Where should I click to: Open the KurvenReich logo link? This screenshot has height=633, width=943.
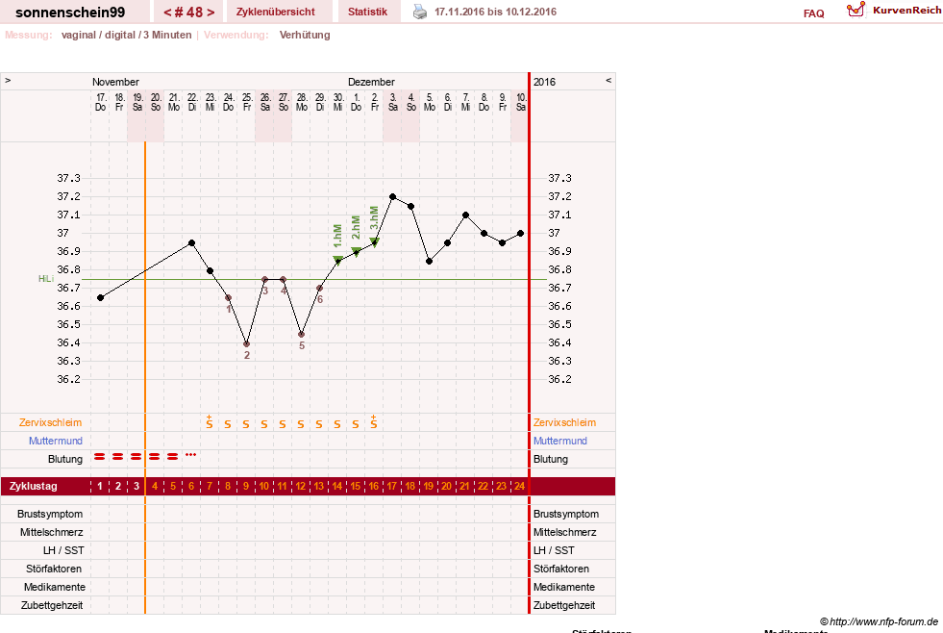894,11
